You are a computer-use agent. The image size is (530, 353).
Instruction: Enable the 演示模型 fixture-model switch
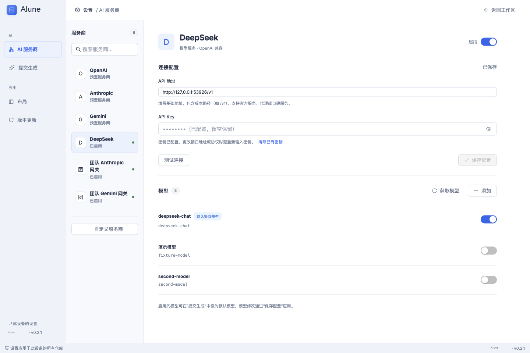pyautogui.click(x=489, y=251)
